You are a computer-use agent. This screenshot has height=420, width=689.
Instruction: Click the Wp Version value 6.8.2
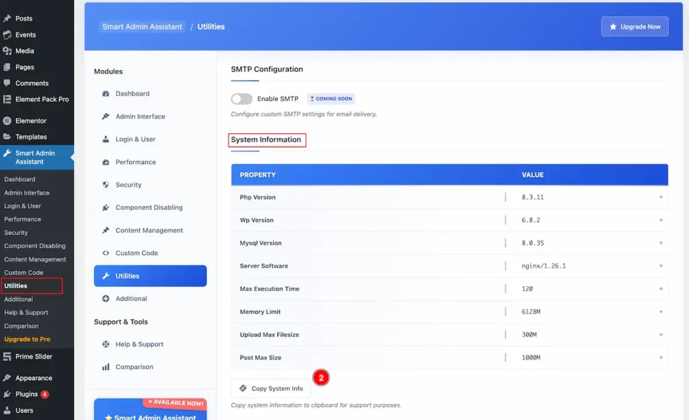pyautogui.click(x=531, y=220)
